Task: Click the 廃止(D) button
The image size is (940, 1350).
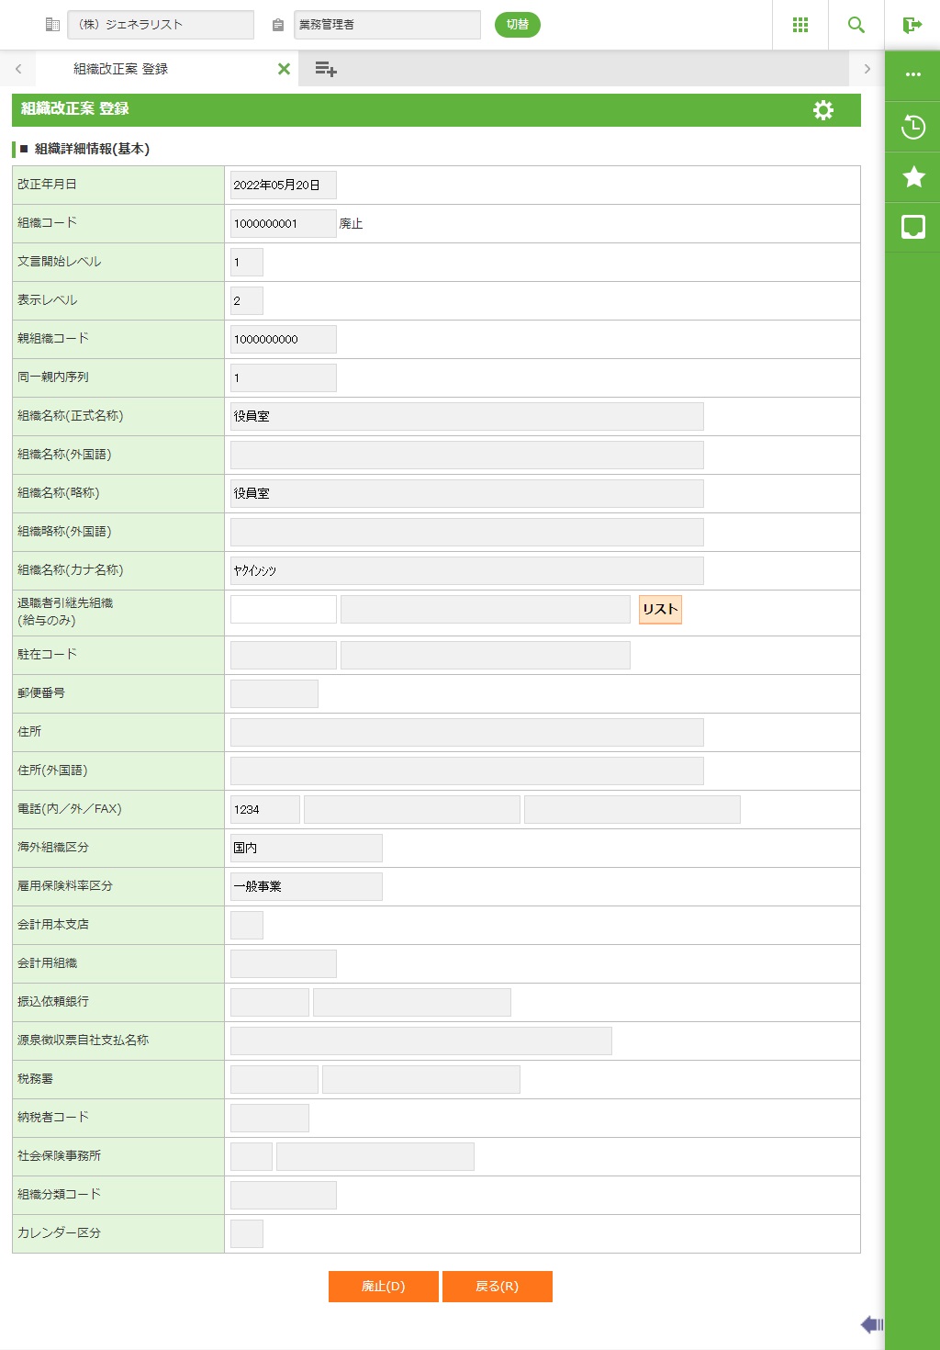Action: point(384,1287)
